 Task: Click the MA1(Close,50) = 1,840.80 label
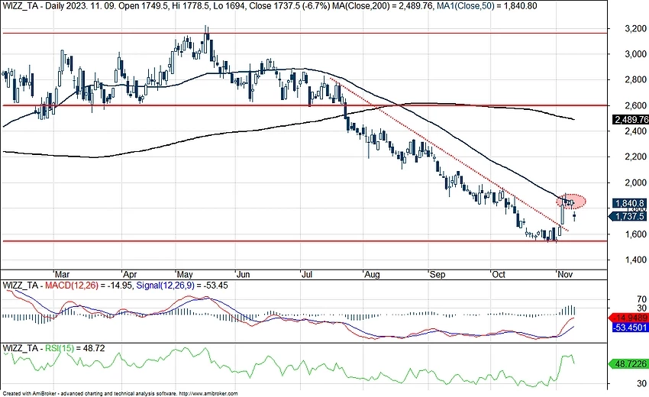[x=487, y=6]
